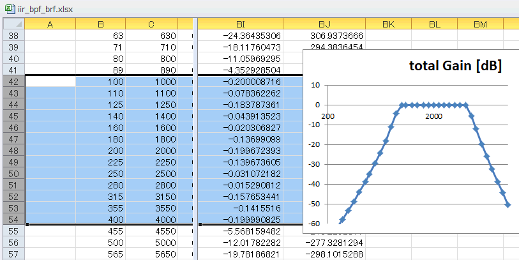Click cell with value 5650
The image size is (519, 260).
(151, 254)
